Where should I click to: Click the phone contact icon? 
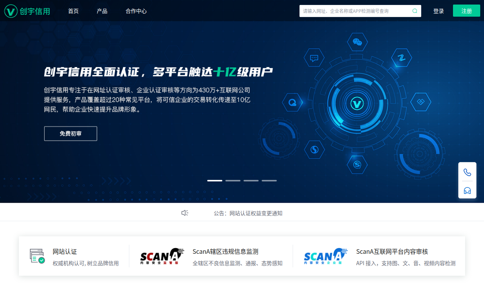click(467, 172)
